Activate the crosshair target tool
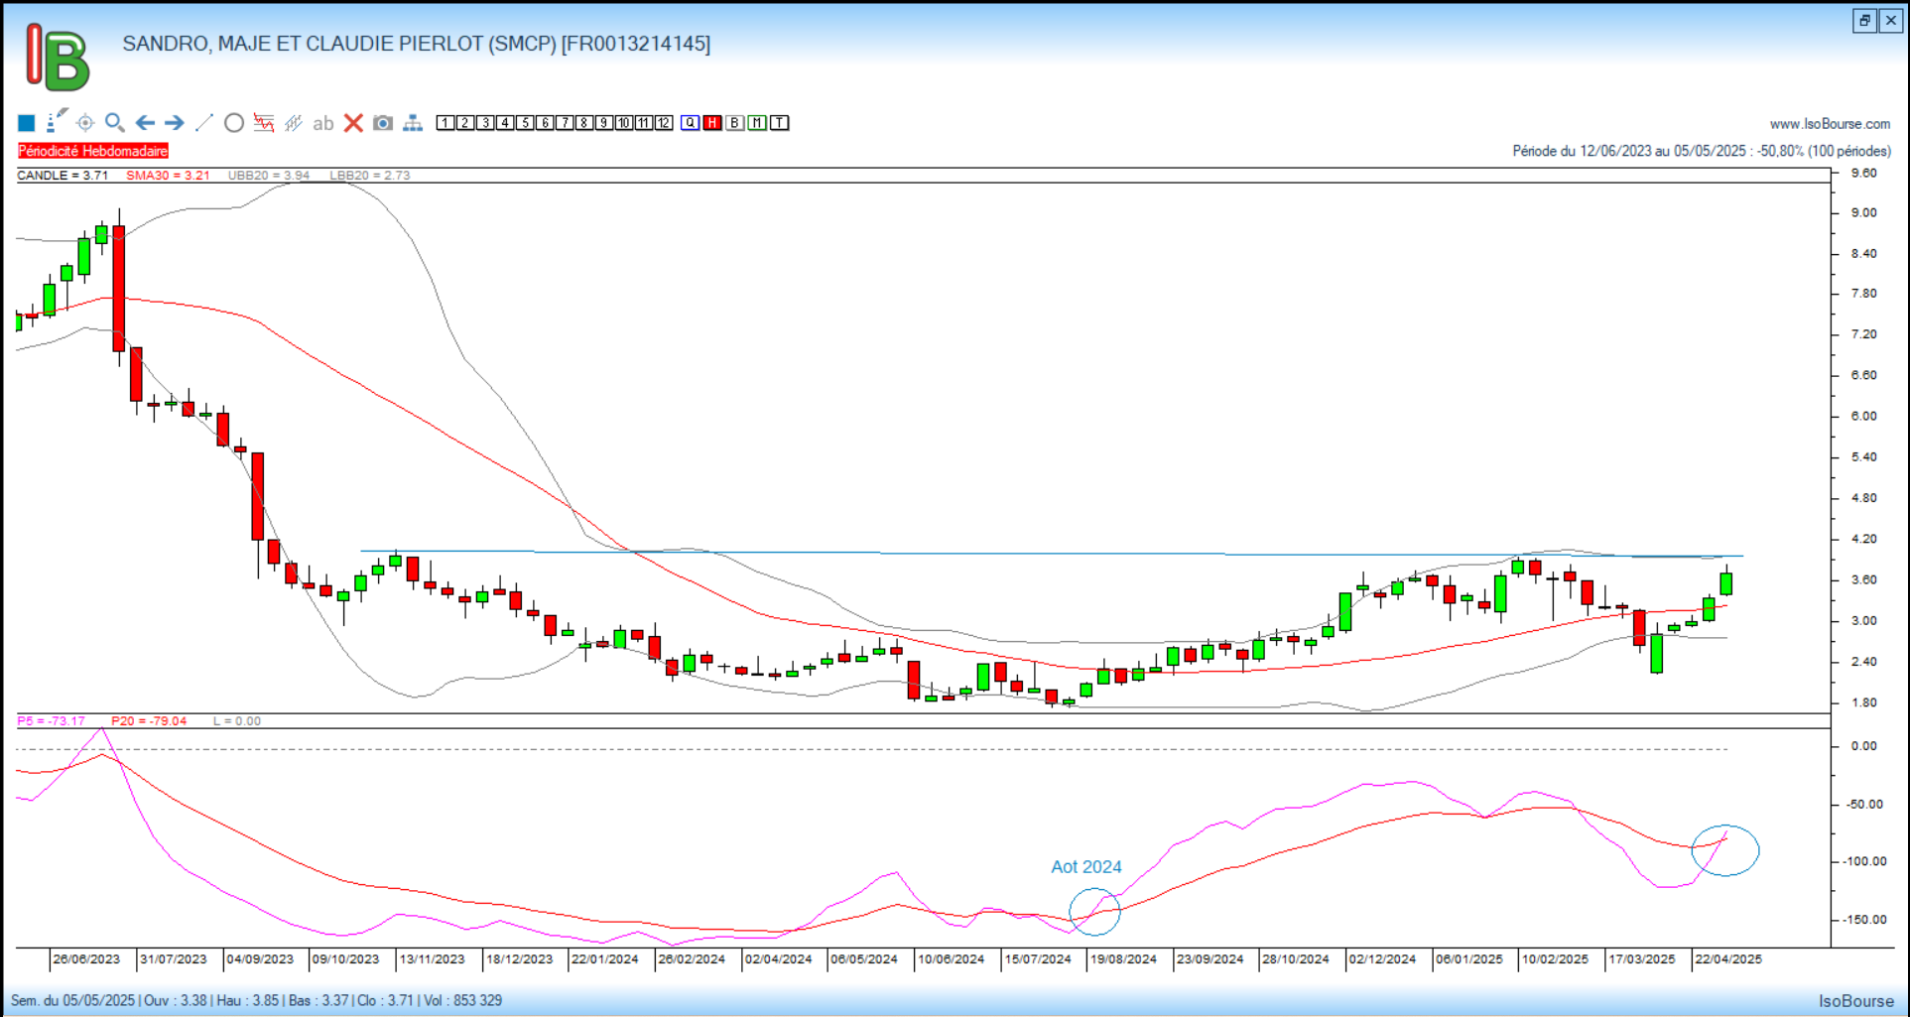 85,123
